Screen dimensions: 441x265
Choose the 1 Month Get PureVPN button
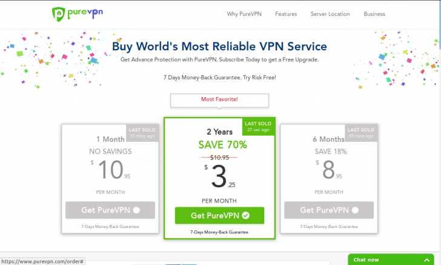click(110, 210)
